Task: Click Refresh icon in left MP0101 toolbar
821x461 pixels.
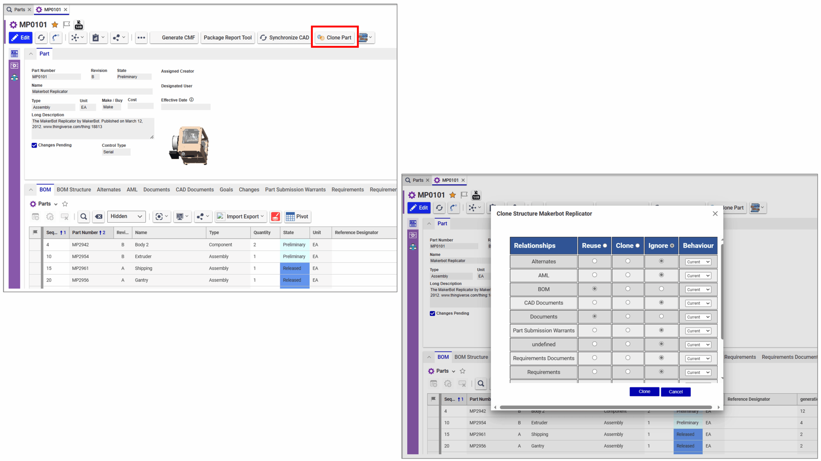Action: pos(41,38)
